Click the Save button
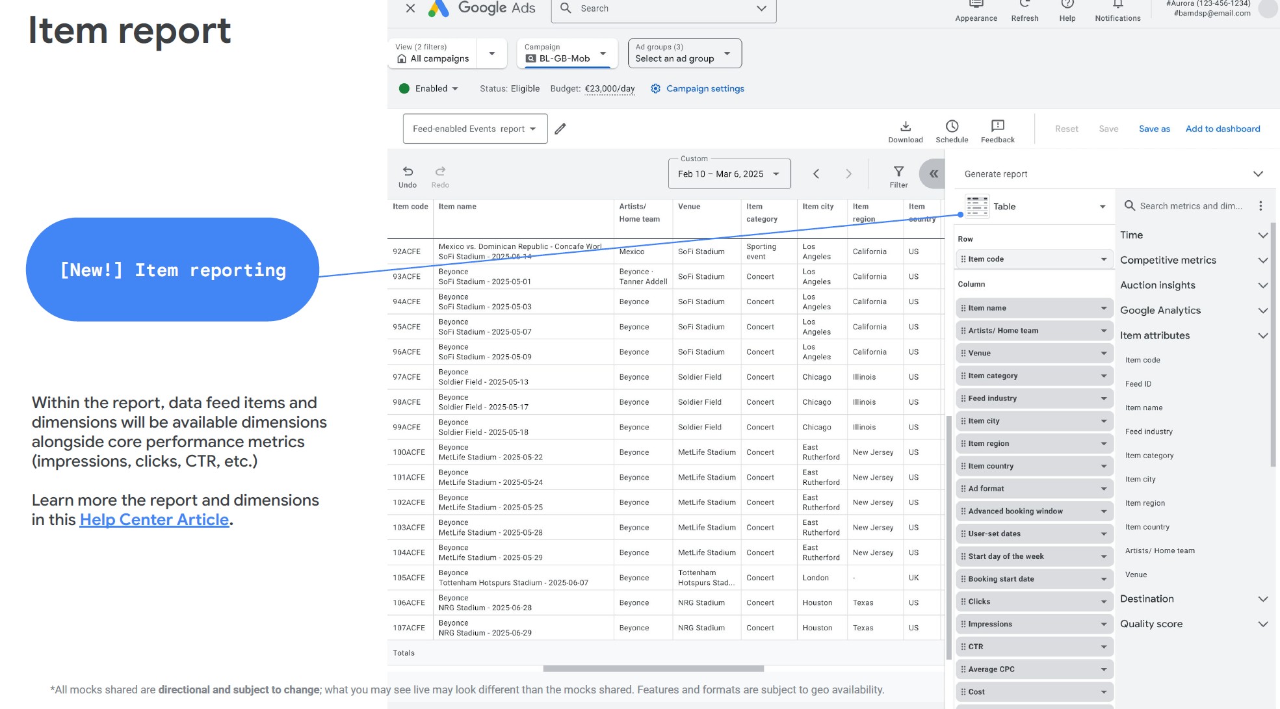The image size is (1280, 709). [1109, 129]
